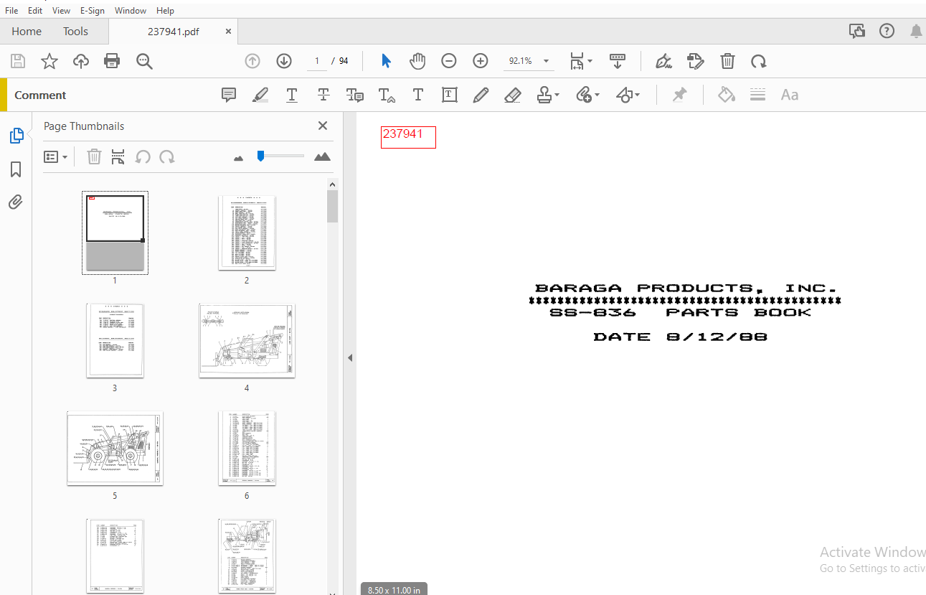Show the Page Thumbnails sidebar icon
The height and width of the screenshot is (595, 926).
click(16, 136)
